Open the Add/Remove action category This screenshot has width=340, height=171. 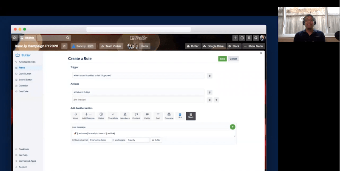[88, 116]
